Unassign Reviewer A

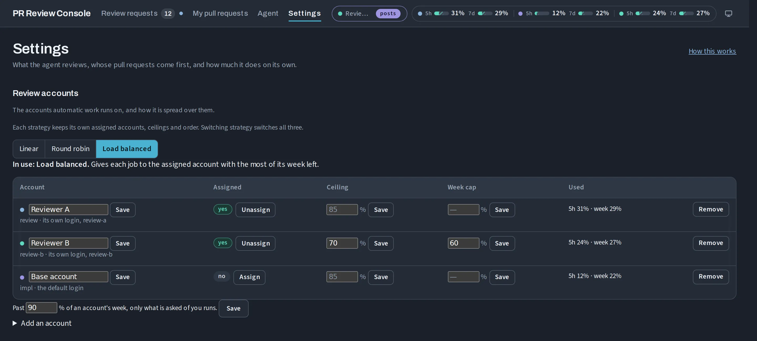pyautogui.click(x=255, y=210)
